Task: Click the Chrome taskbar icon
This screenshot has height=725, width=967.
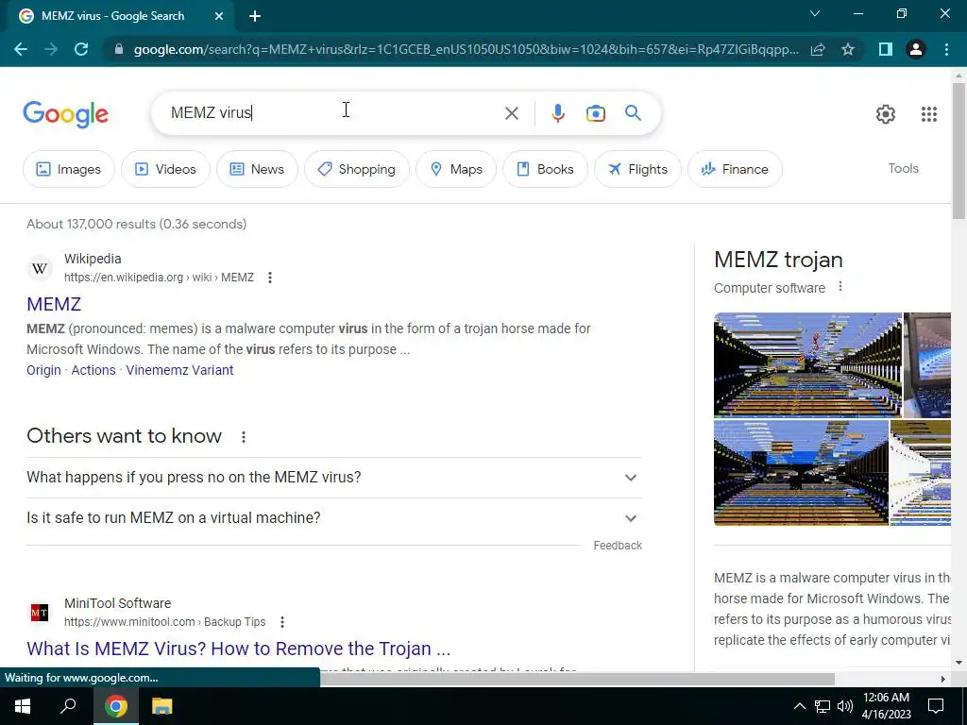Action: 115,706
